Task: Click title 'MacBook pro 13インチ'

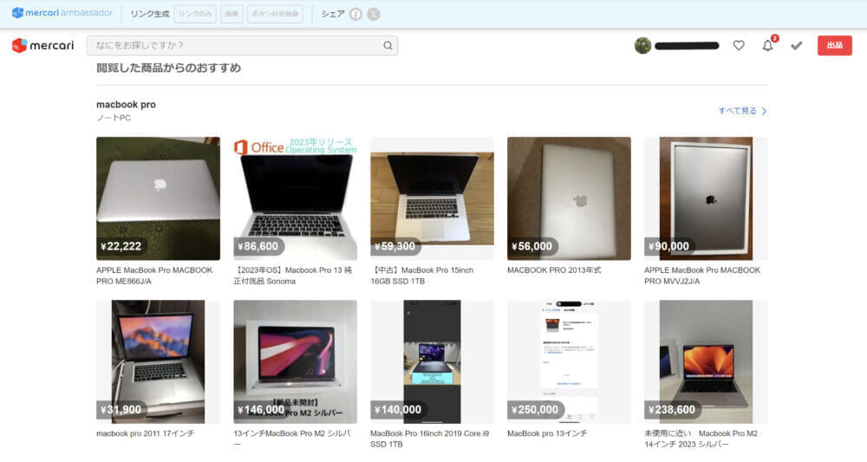Action: (547, 433)
